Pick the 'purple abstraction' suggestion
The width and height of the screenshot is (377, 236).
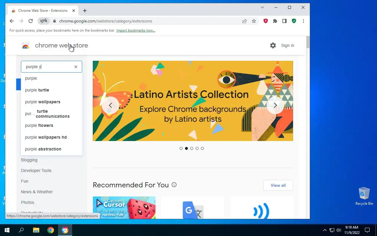[x=52, y=149]
